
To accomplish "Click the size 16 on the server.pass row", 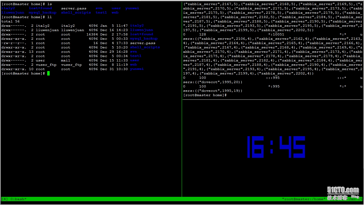I will coord(96,43).
